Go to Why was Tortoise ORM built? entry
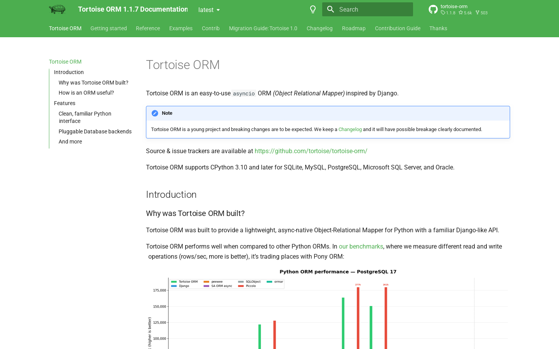 94,83
